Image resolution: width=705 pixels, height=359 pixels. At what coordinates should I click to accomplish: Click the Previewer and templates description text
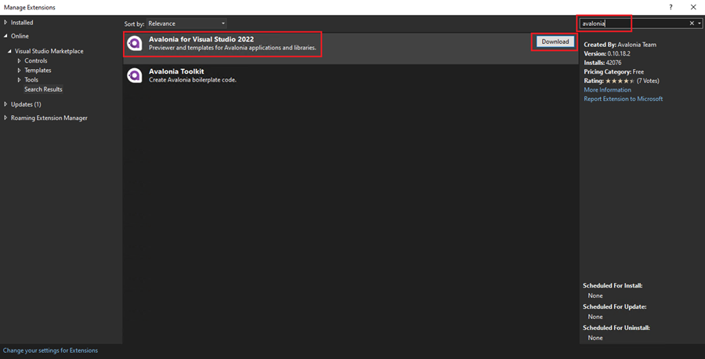point(233,48)
